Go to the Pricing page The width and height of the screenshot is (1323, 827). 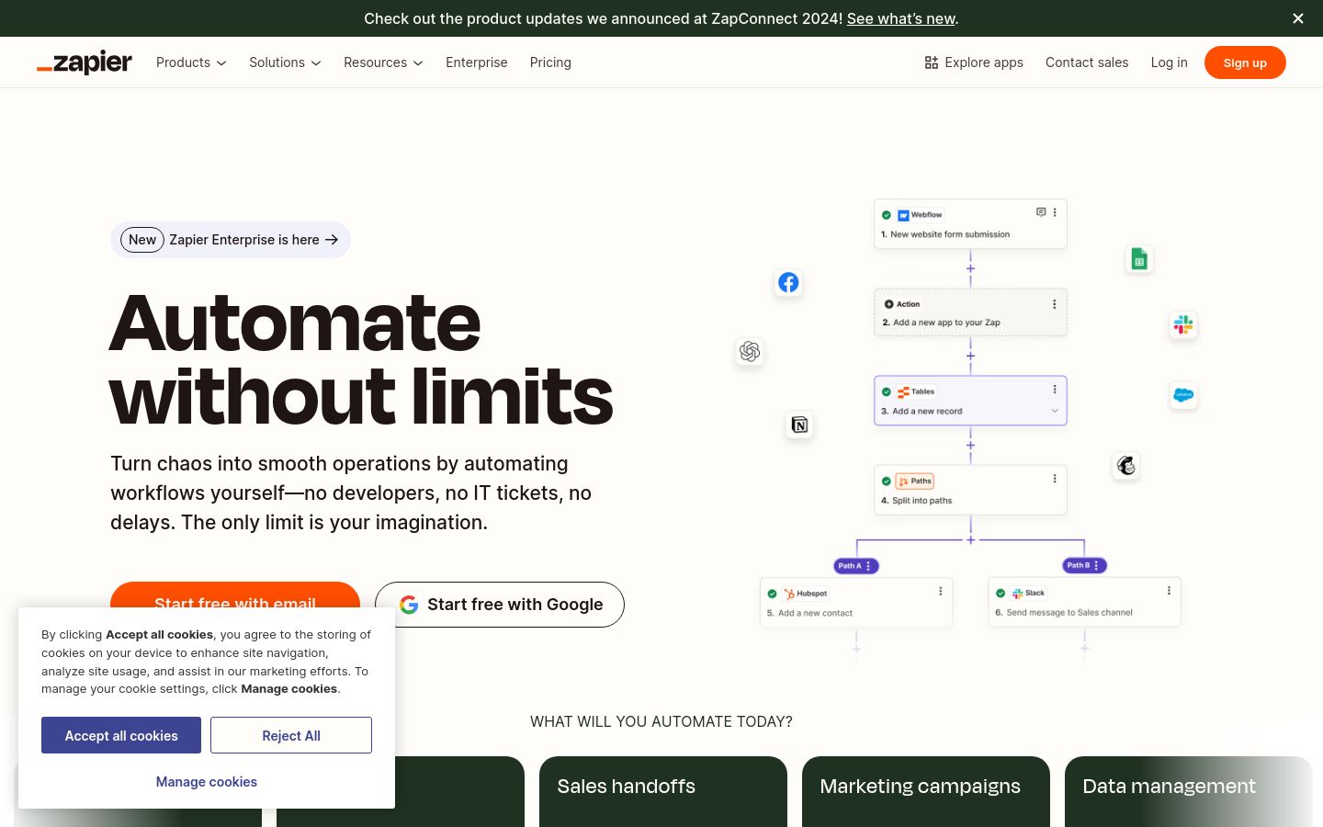(x=550, y=62)
